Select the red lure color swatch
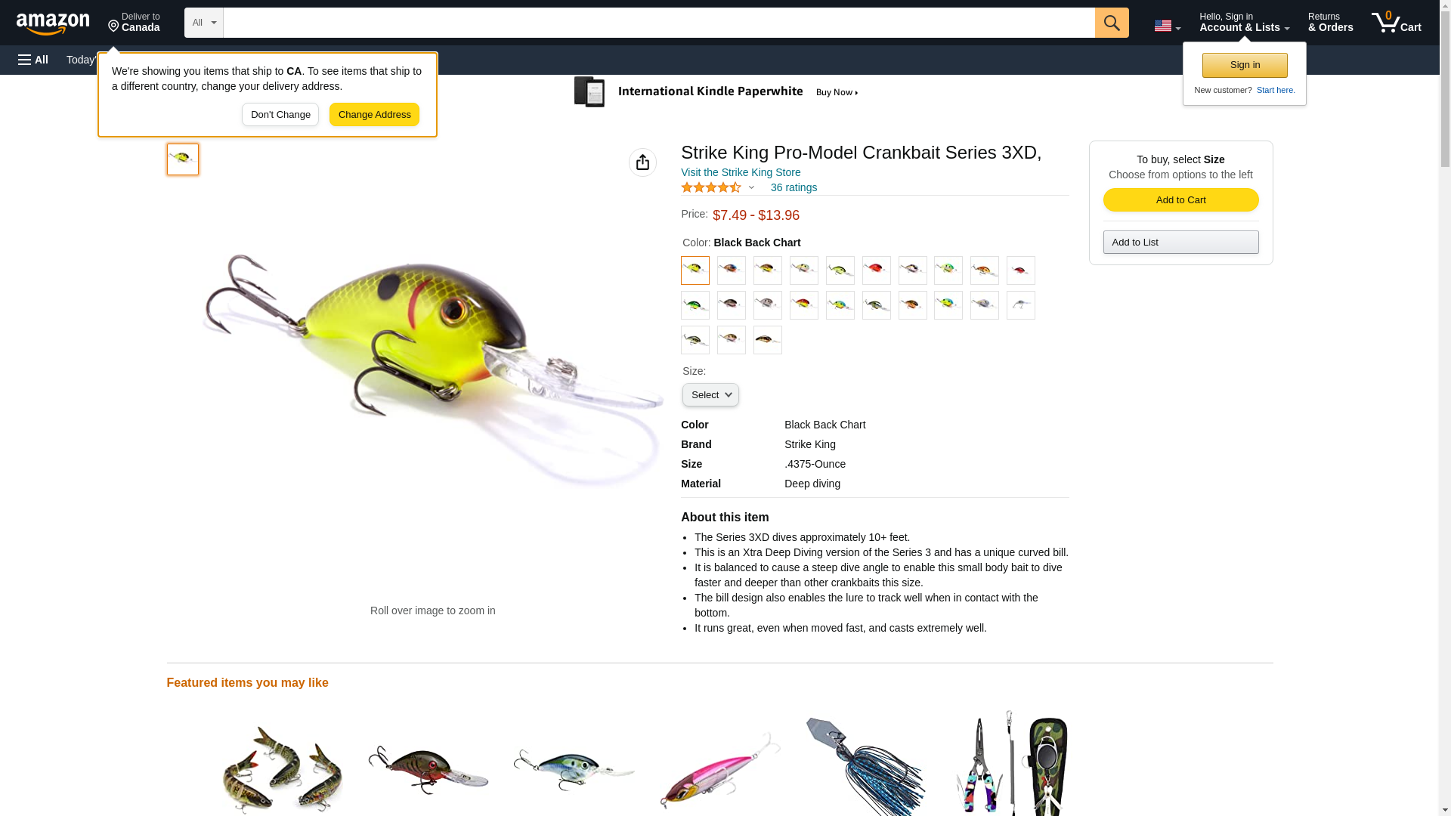Viewport: 1451px width, 816px height. [x=876, y=270]
